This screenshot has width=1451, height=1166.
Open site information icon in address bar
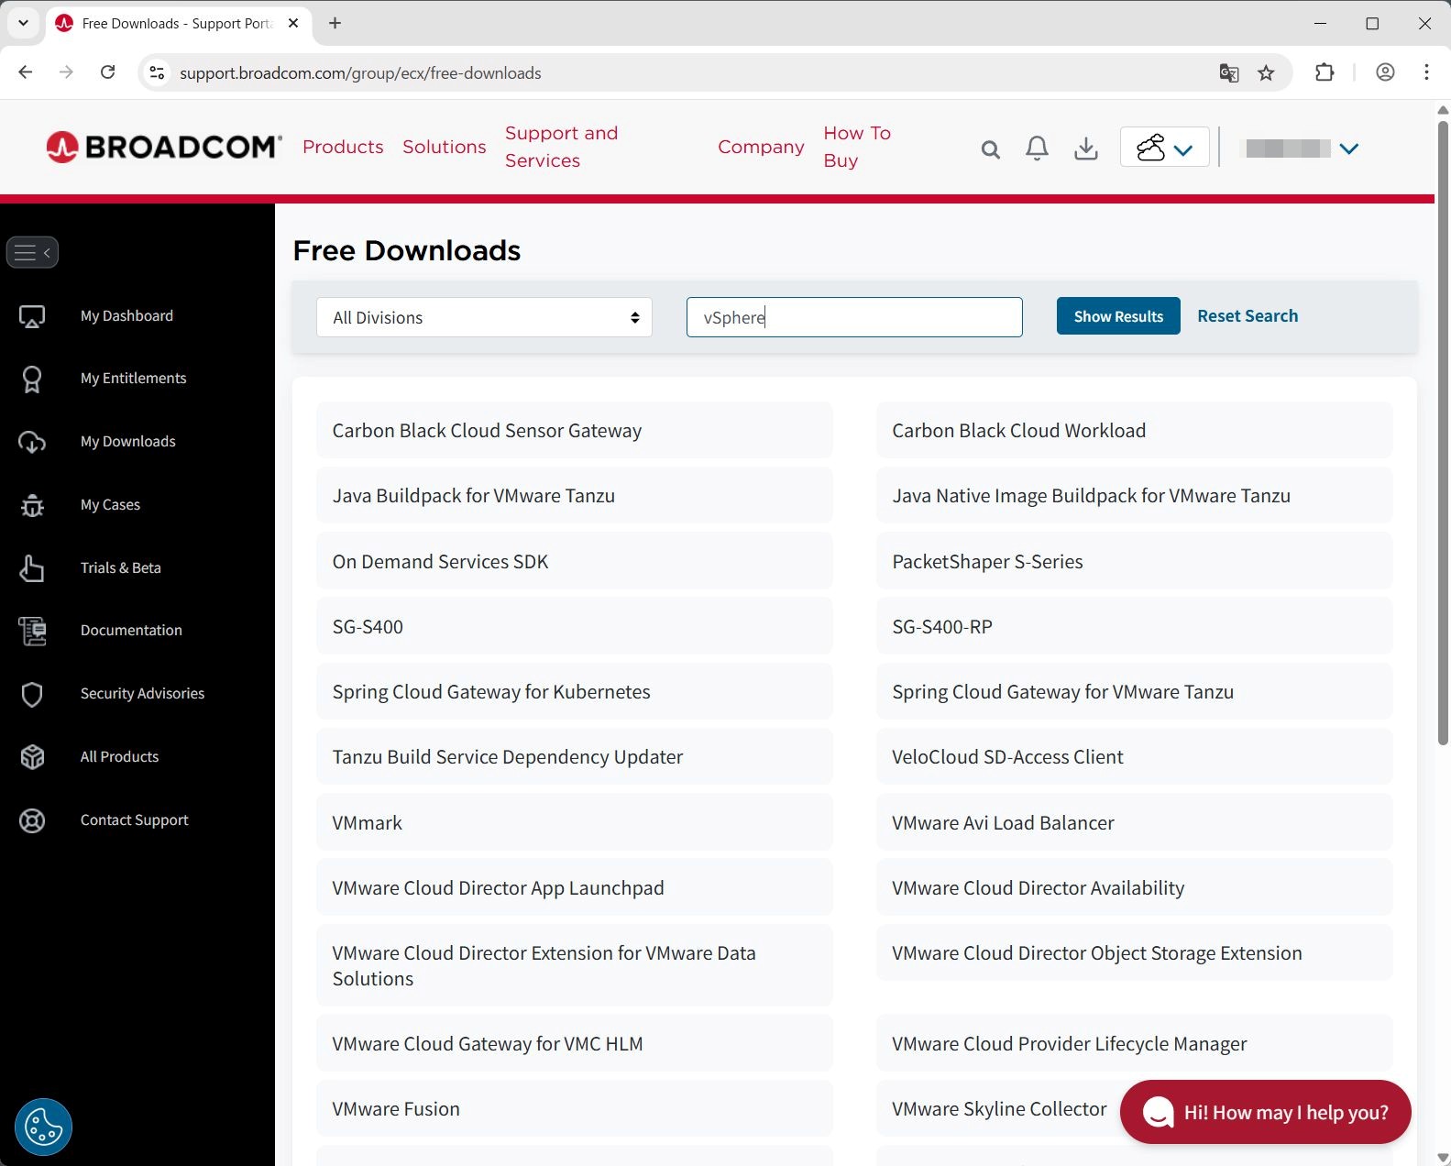pyautogui.click(x=157, y=72)
